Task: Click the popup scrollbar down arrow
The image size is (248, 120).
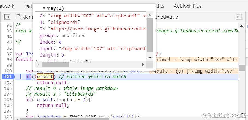Action: coord(150,57)
